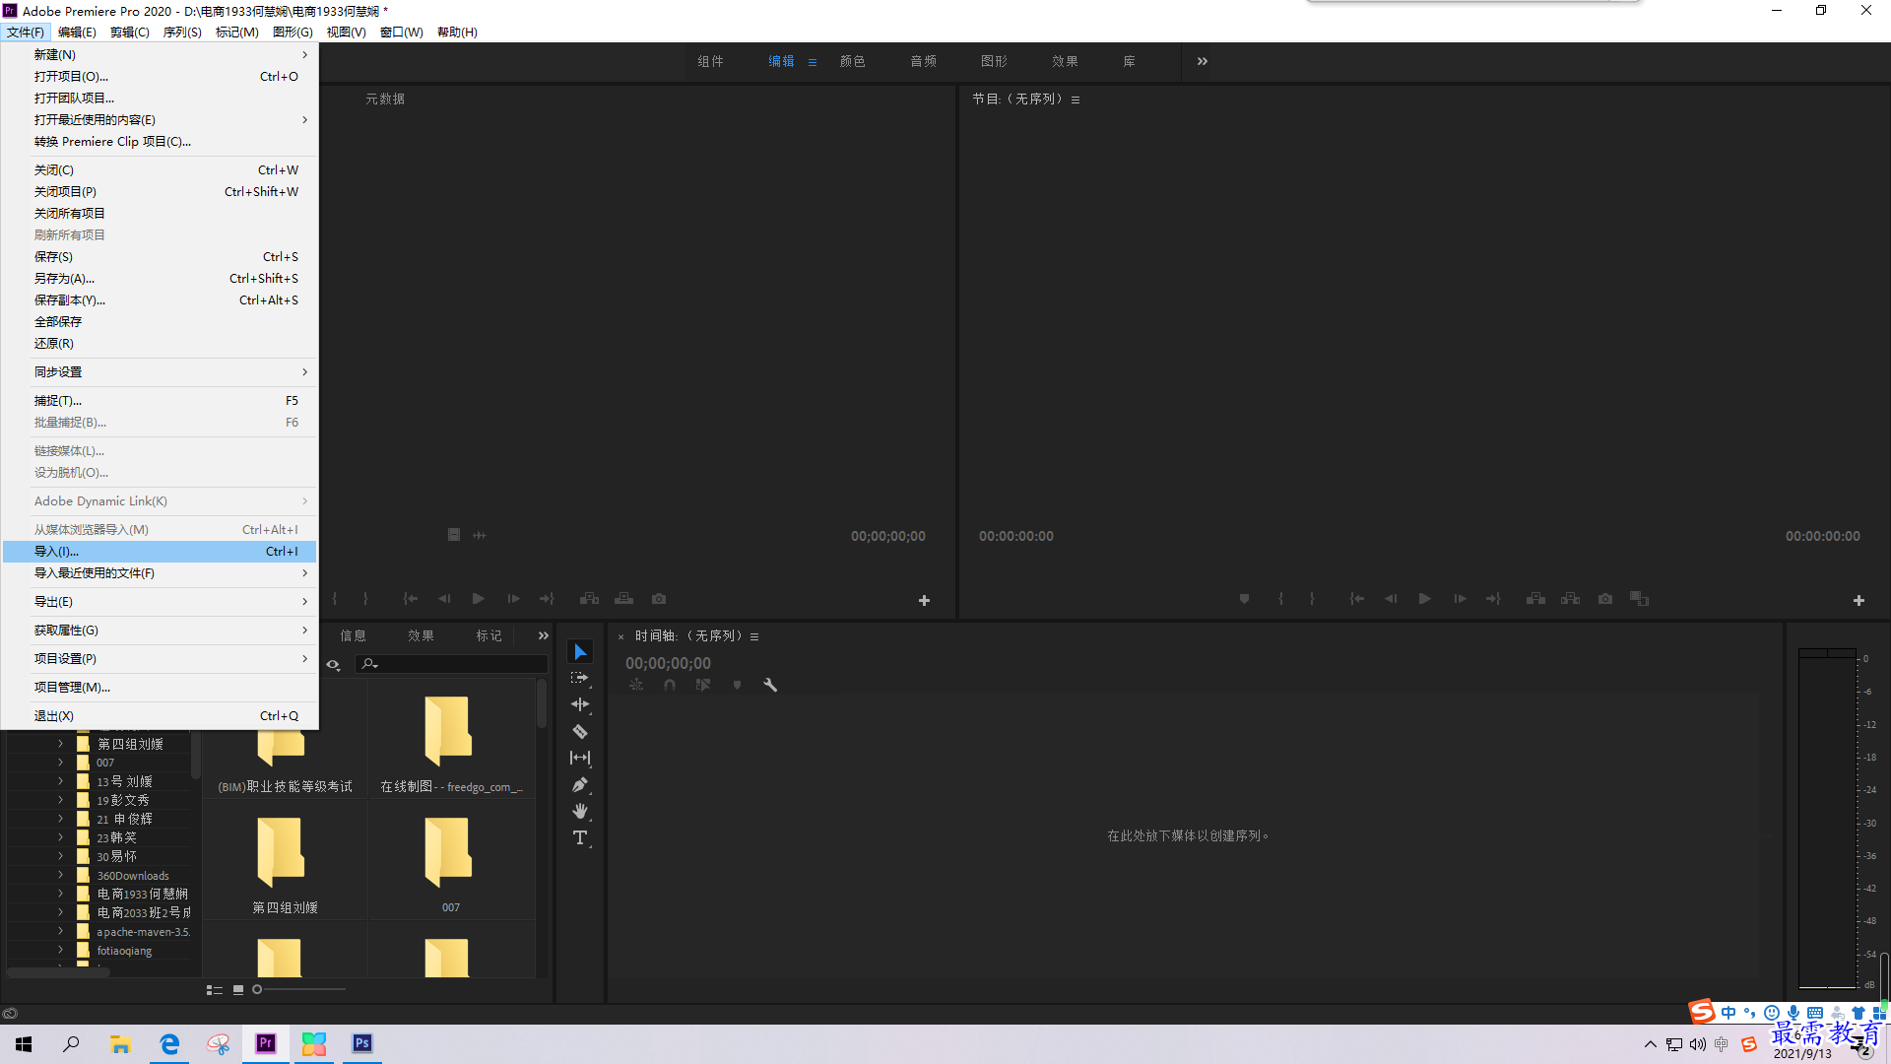Play the program monitor
Image resolution: width=1891 pixels, height=1064 pixels.
coord(1424,599)
